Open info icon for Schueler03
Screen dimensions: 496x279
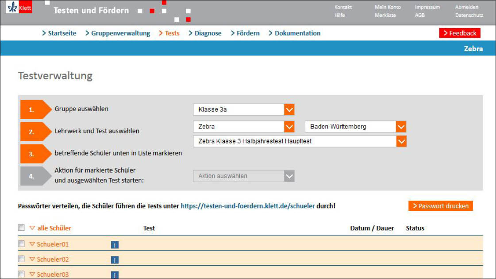[x=115, y=275]
